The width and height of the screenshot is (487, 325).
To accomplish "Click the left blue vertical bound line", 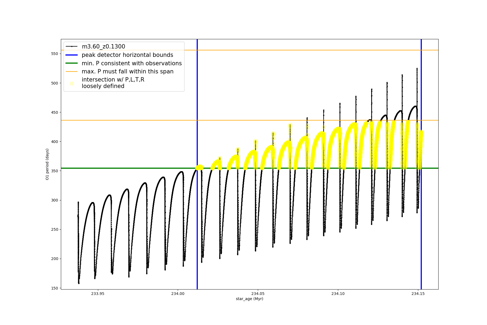I will 197,217.
